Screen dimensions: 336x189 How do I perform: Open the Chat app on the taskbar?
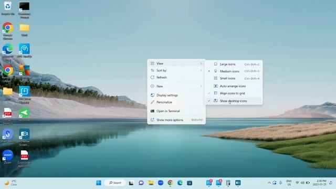point(141,183)
